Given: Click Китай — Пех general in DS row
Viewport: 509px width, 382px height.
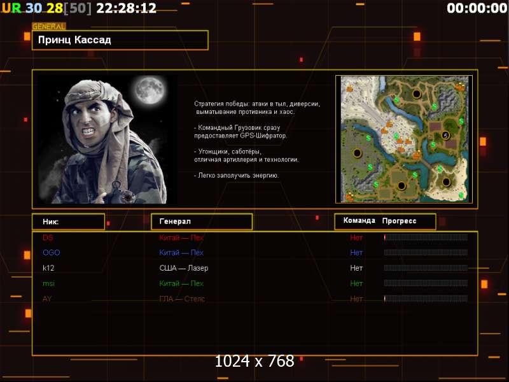Looking at the screenshot, I should 181,237.
